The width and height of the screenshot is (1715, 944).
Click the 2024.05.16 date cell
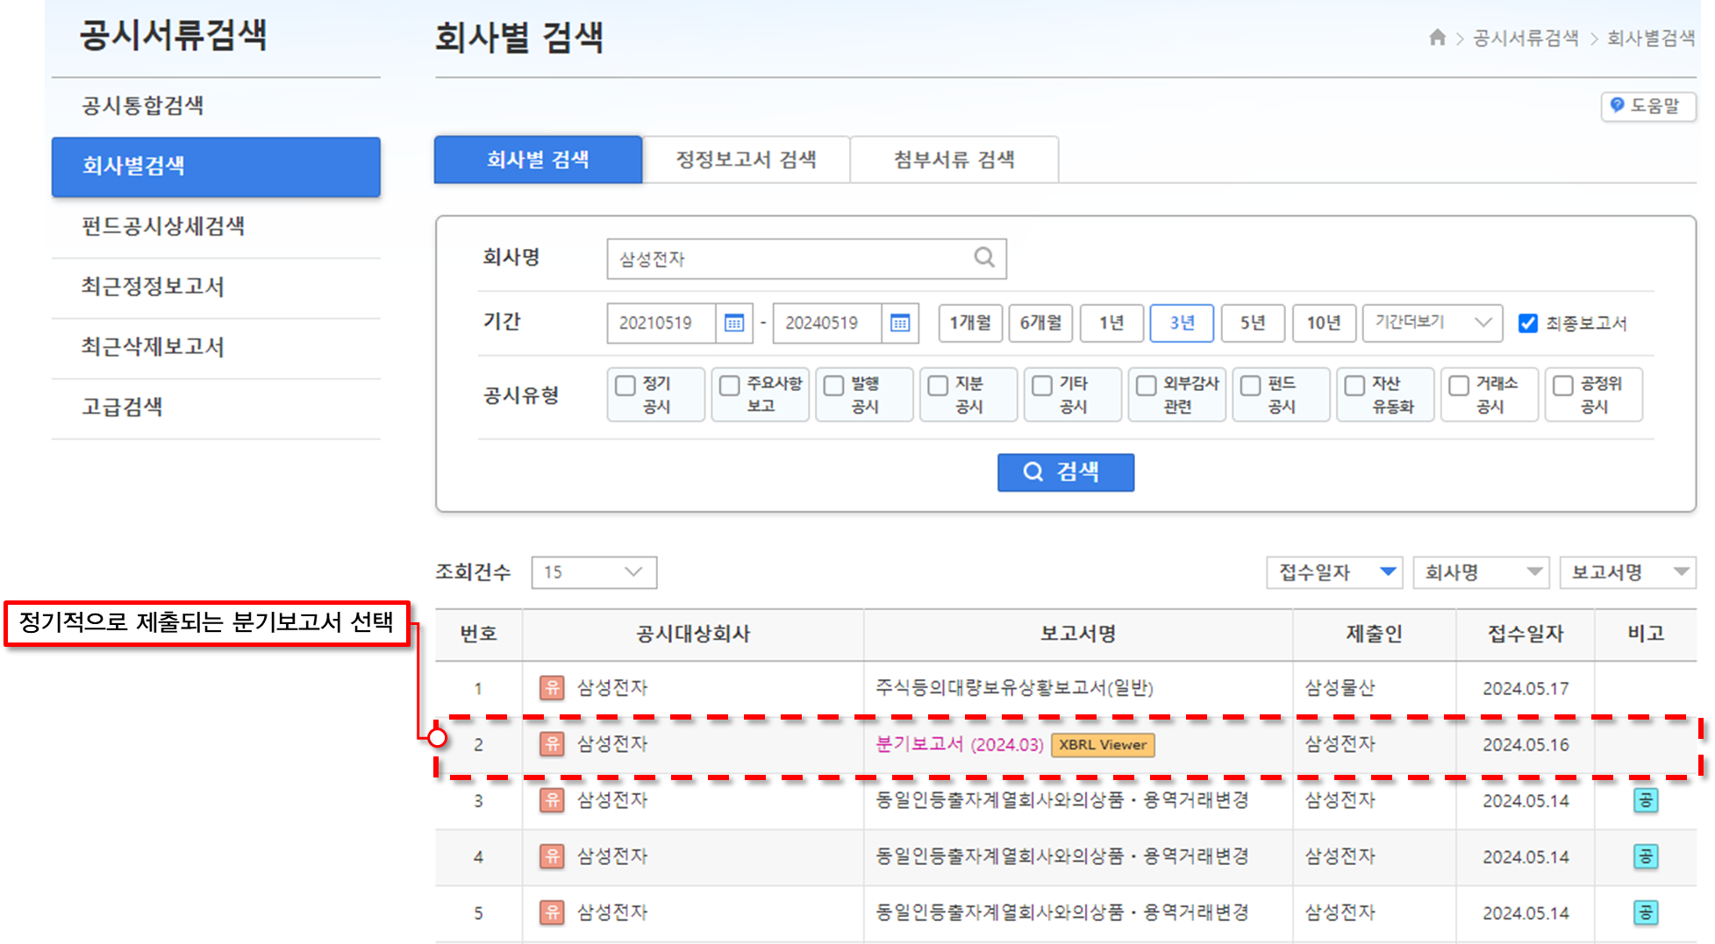1526,744
